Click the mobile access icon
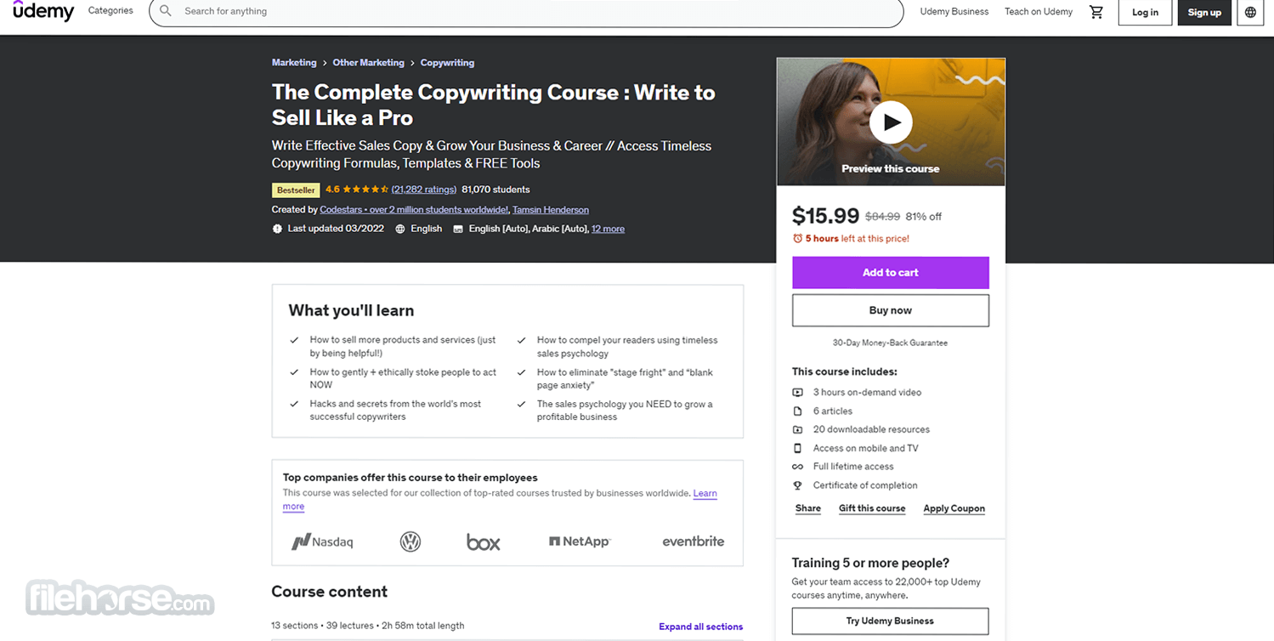This screenshot has width=1274, height=641. (x=797, y=448)
